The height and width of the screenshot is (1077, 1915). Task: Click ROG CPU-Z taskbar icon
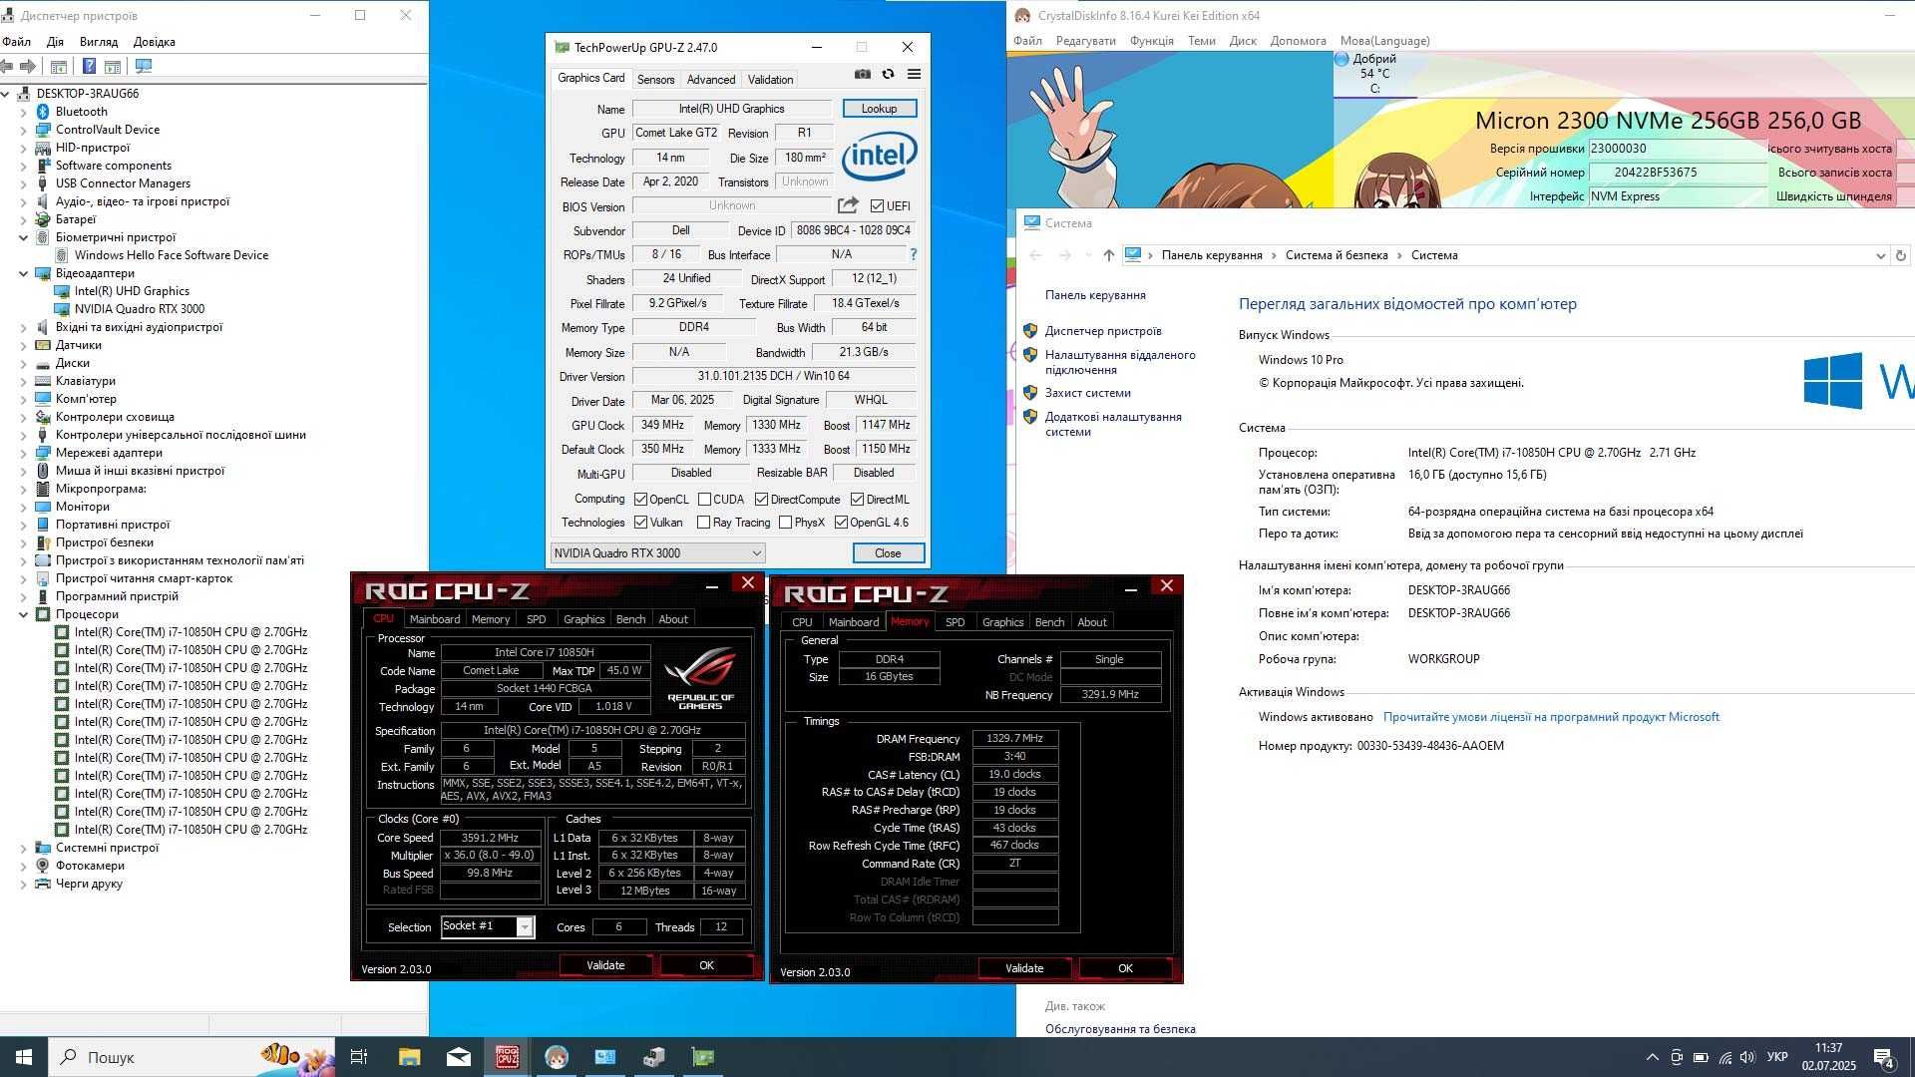(508, 1057)
